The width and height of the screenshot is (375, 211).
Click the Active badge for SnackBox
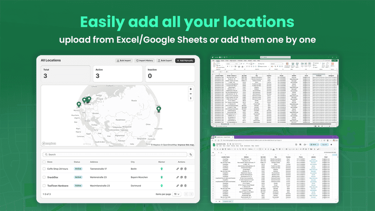coord(78,177)
